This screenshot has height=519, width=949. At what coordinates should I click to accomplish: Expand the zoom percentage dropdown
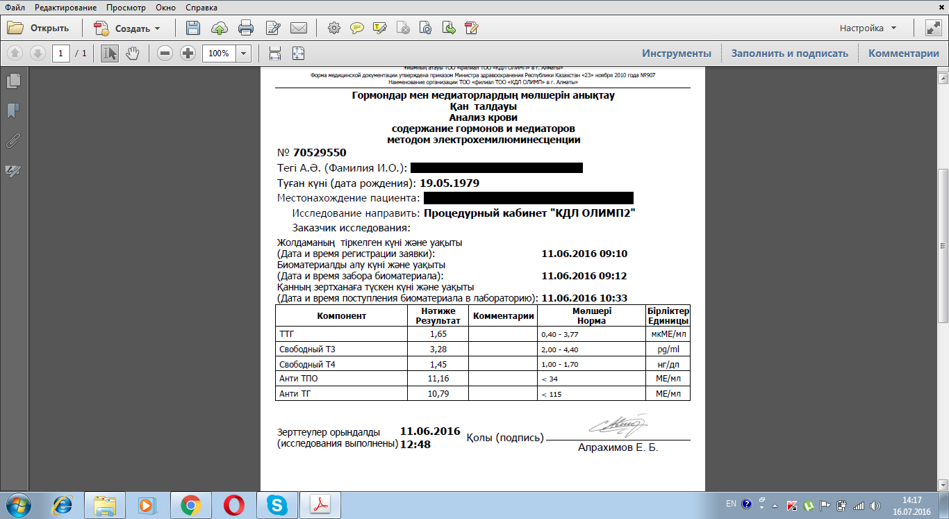click(x=244, y=53)
